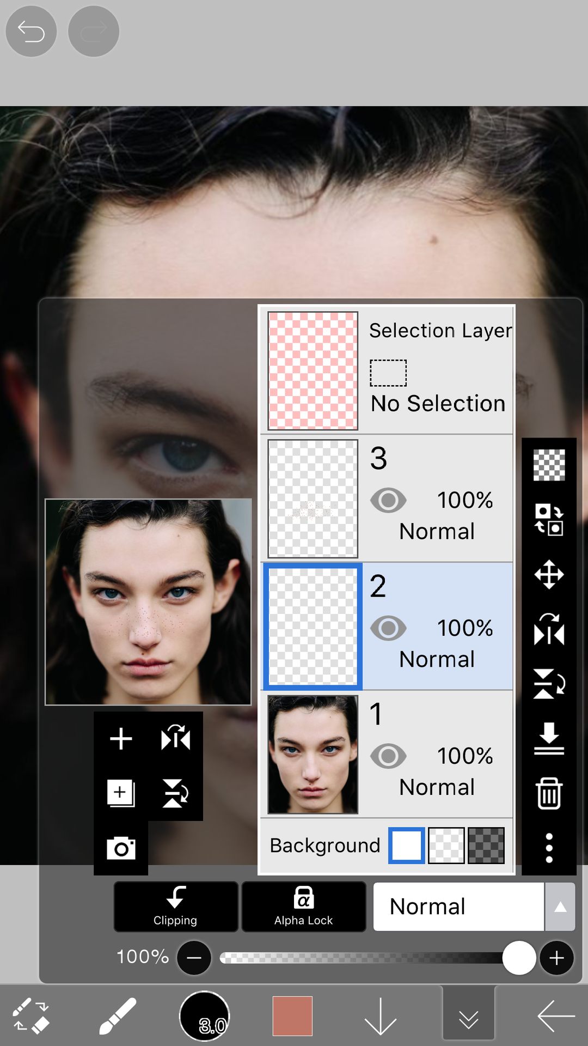Screen dimensions: 588x1046
Task: Flip layer vertically in right toolbar
Action: coord(549,684)
